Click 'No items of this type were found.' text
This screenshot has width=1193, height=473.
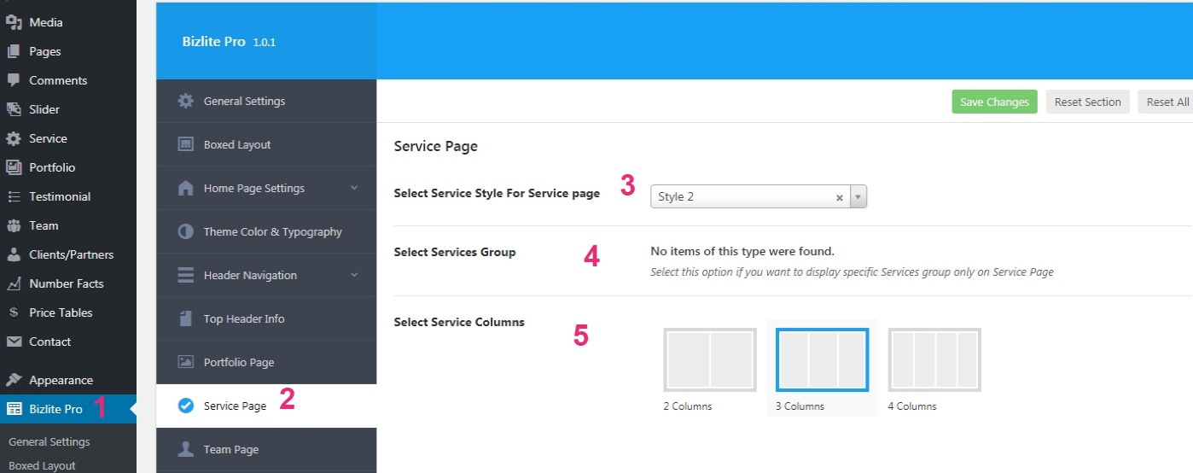742,251
